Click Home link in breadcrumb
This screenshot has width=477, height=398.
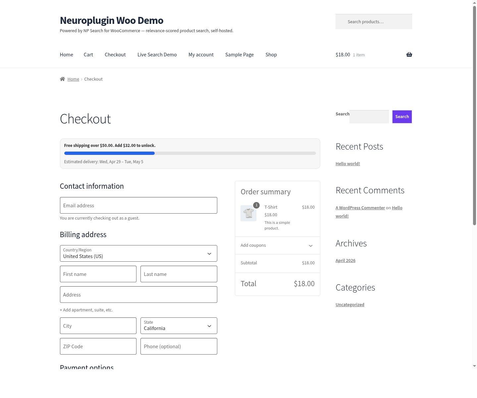73,79
